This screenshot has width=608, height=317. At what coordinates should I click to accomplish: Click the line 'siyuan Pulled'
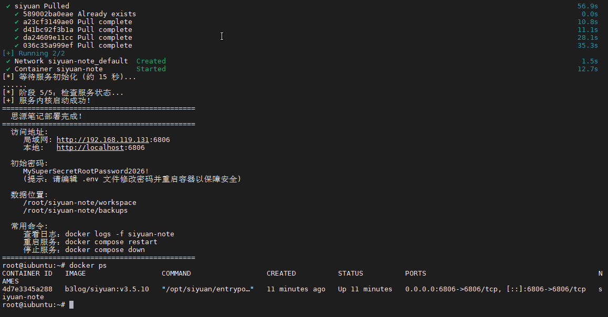pos(42,6)
